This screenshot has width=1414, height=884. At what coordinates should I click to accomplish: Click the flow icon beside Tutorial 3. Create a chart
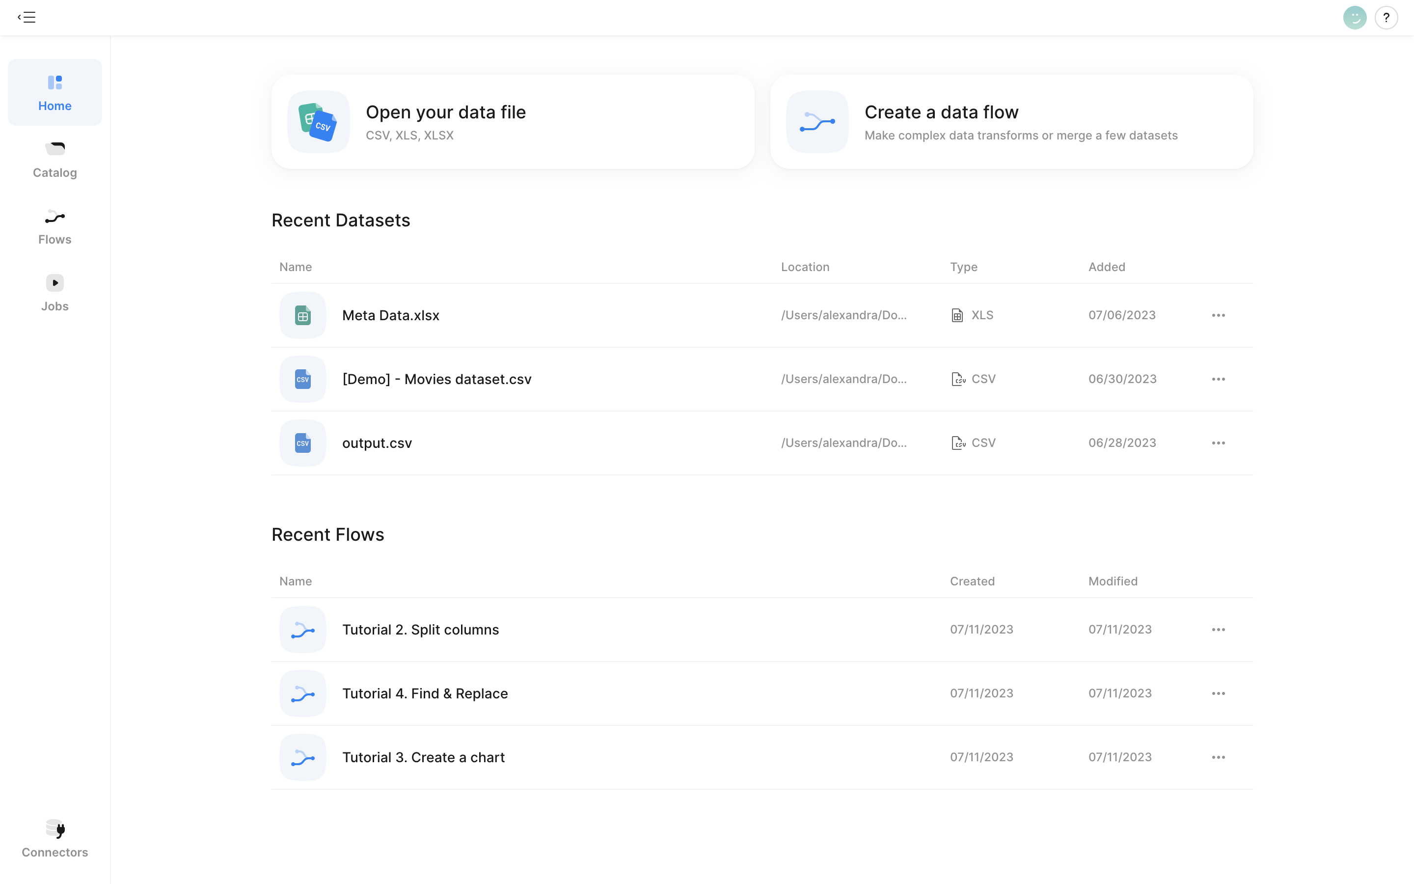coord(302,757)
